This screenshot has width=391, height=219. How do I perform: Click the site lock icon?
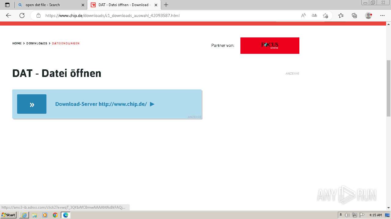click(38, 16)
